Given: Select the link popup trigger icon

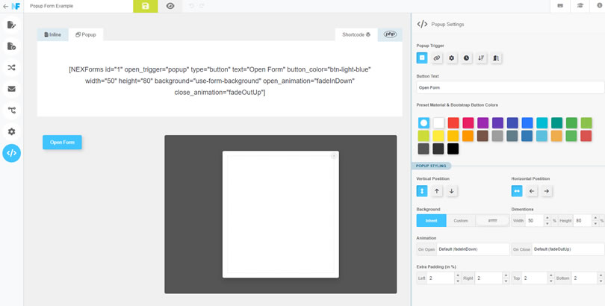Looking at the screenshot, I should (437, 57).
